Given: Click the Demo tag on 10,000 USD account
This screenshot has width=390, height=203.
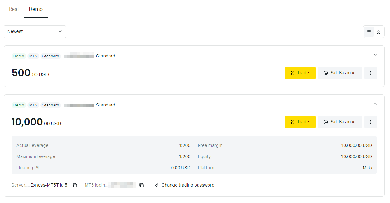Looking at the screenshot, I should point(19,105).
